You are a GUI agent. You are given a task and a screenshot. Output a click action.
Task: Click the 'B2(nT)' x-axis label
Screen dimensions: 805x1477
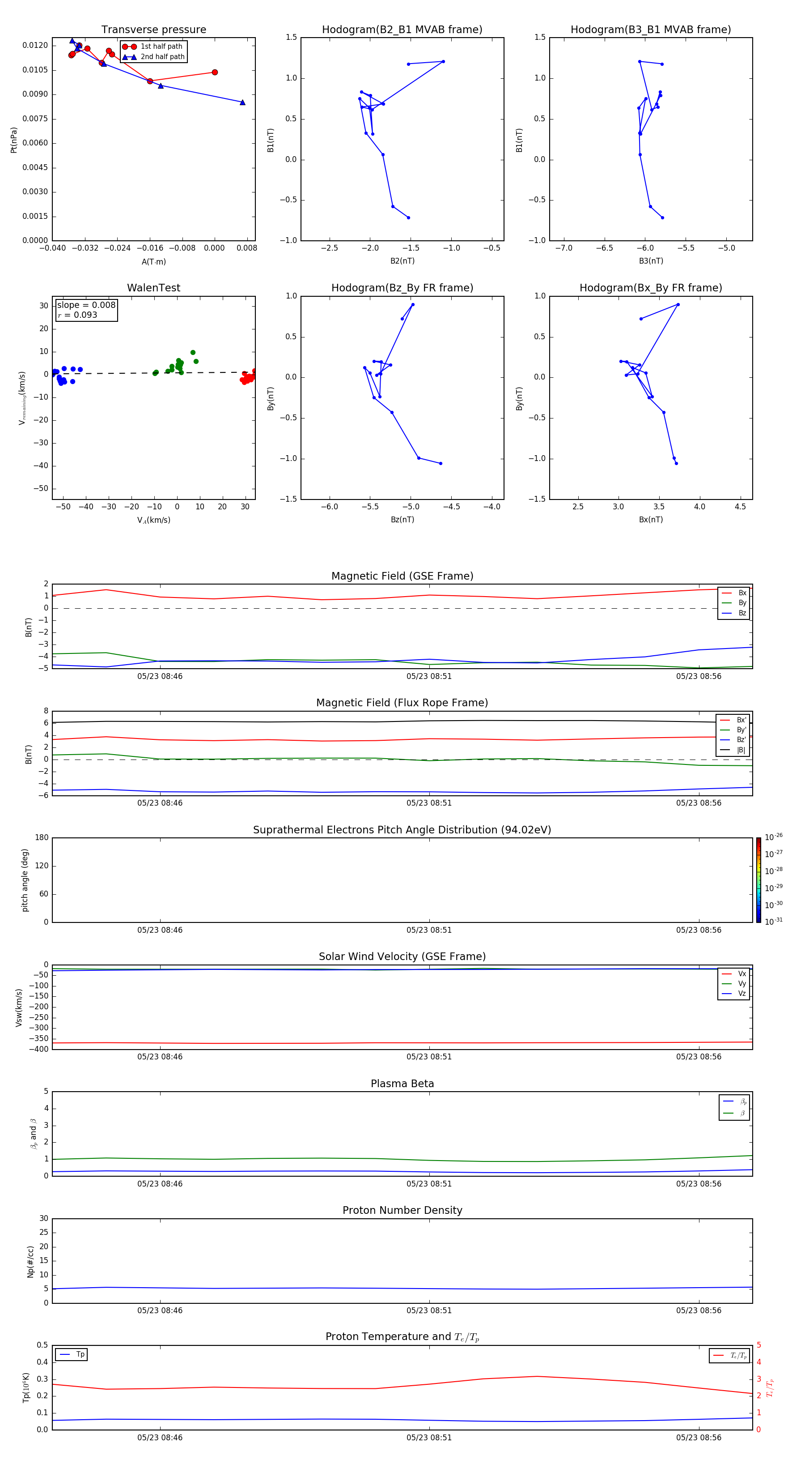(x=402, y=261)
